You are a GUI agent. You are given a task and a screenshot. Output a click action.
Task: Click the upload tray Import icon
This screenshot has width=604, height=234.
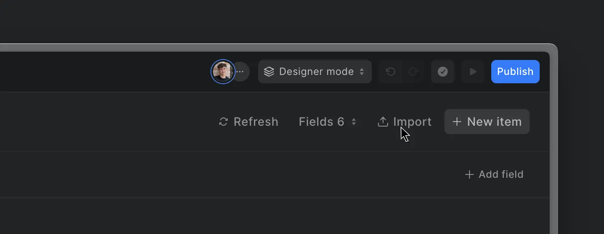coord(383,122)
